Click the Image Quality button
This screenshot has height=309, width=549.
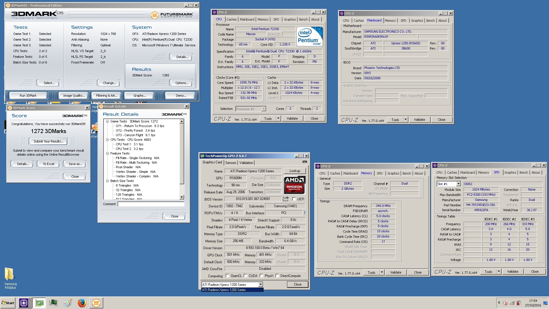[74, 96]
